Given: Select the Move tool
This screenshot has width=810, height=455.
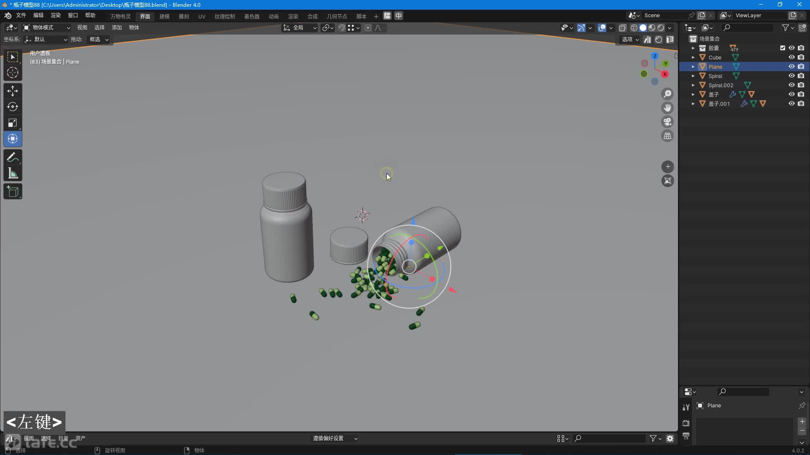Looking at the screenshot, I should (13, 91).
